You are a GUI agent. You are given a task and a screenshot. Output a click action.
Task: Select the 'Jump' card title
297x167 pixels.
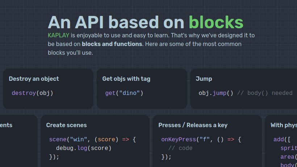204,79
